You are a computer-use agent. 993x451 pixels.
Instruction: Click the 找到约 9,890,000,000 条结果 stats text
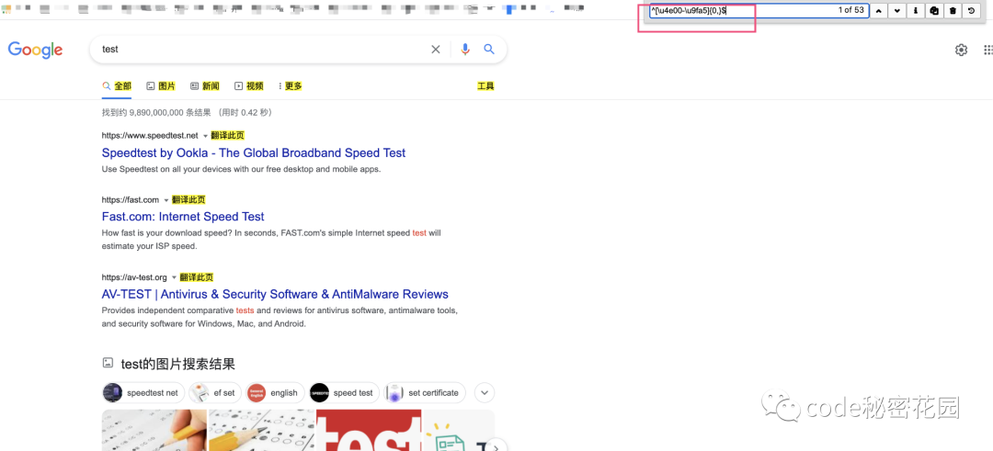pos(187,113)
